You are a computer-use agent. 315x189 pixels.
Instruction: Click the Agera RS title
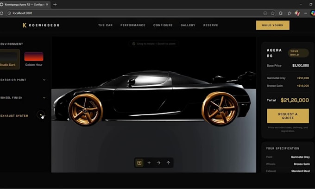click(x=274, y=53)
